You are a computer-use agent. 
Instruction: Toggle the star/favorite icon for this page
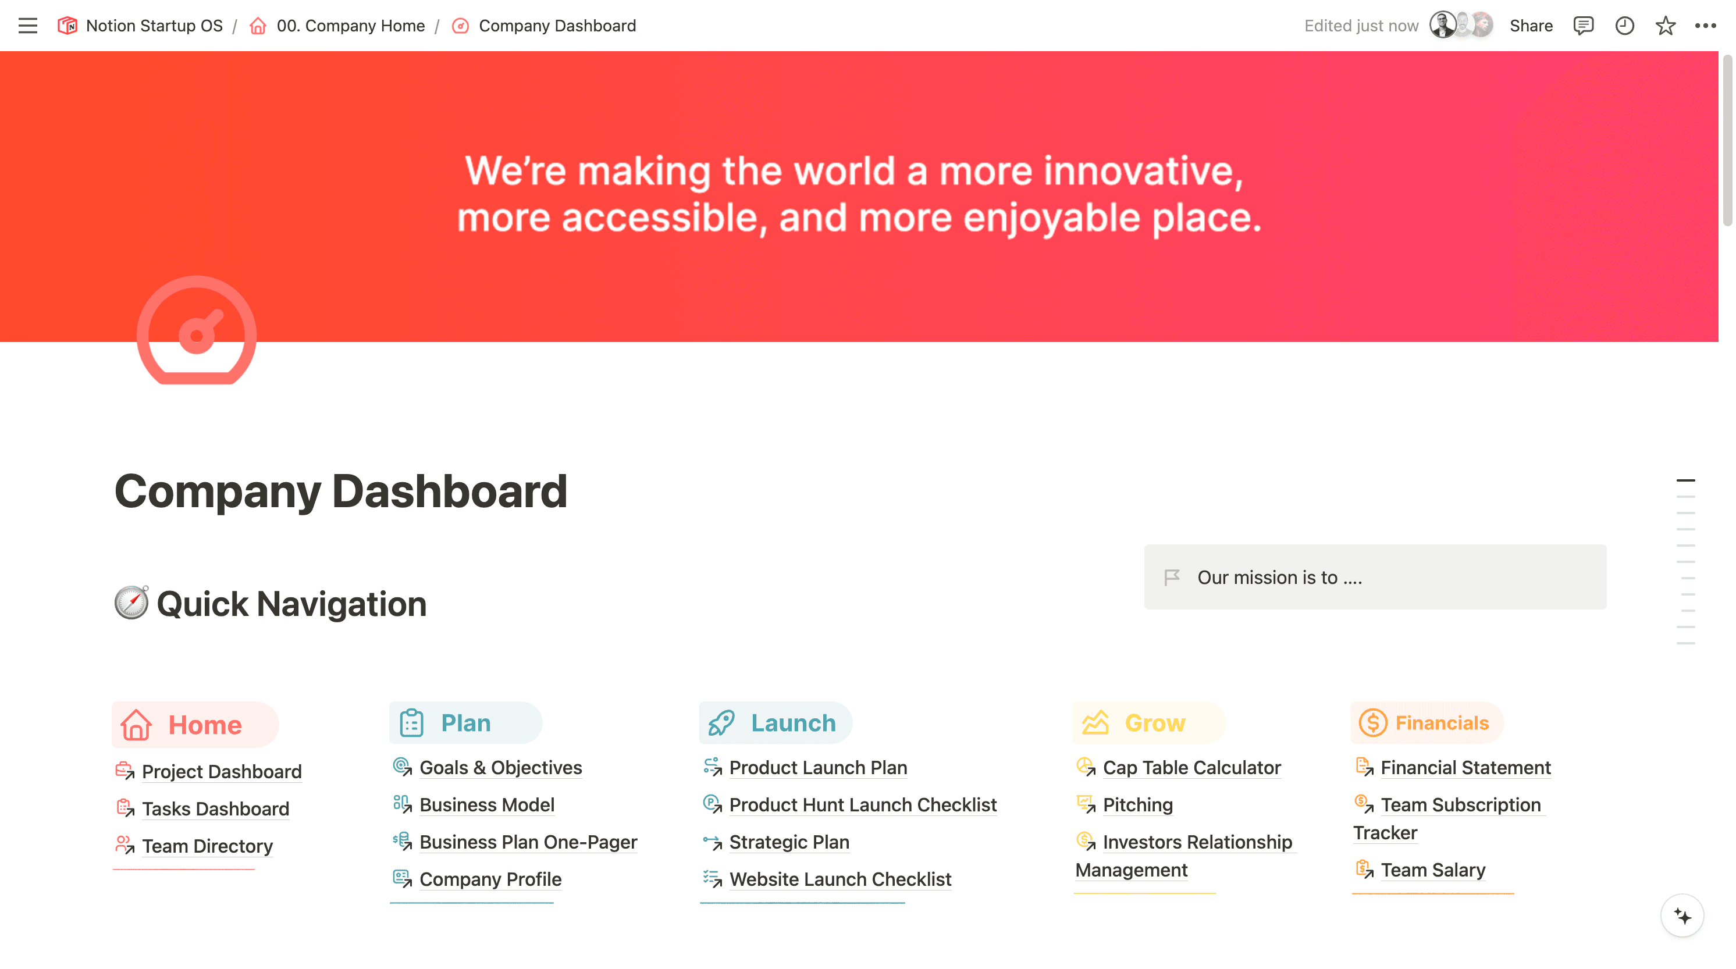1667,25
